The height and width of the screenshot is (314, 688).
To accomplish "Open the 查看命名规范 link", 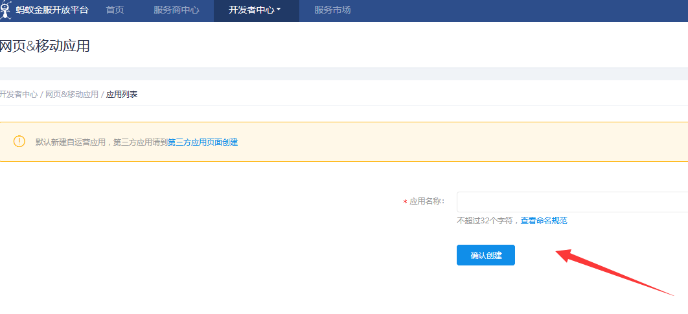I will click(x=544, y=221).
